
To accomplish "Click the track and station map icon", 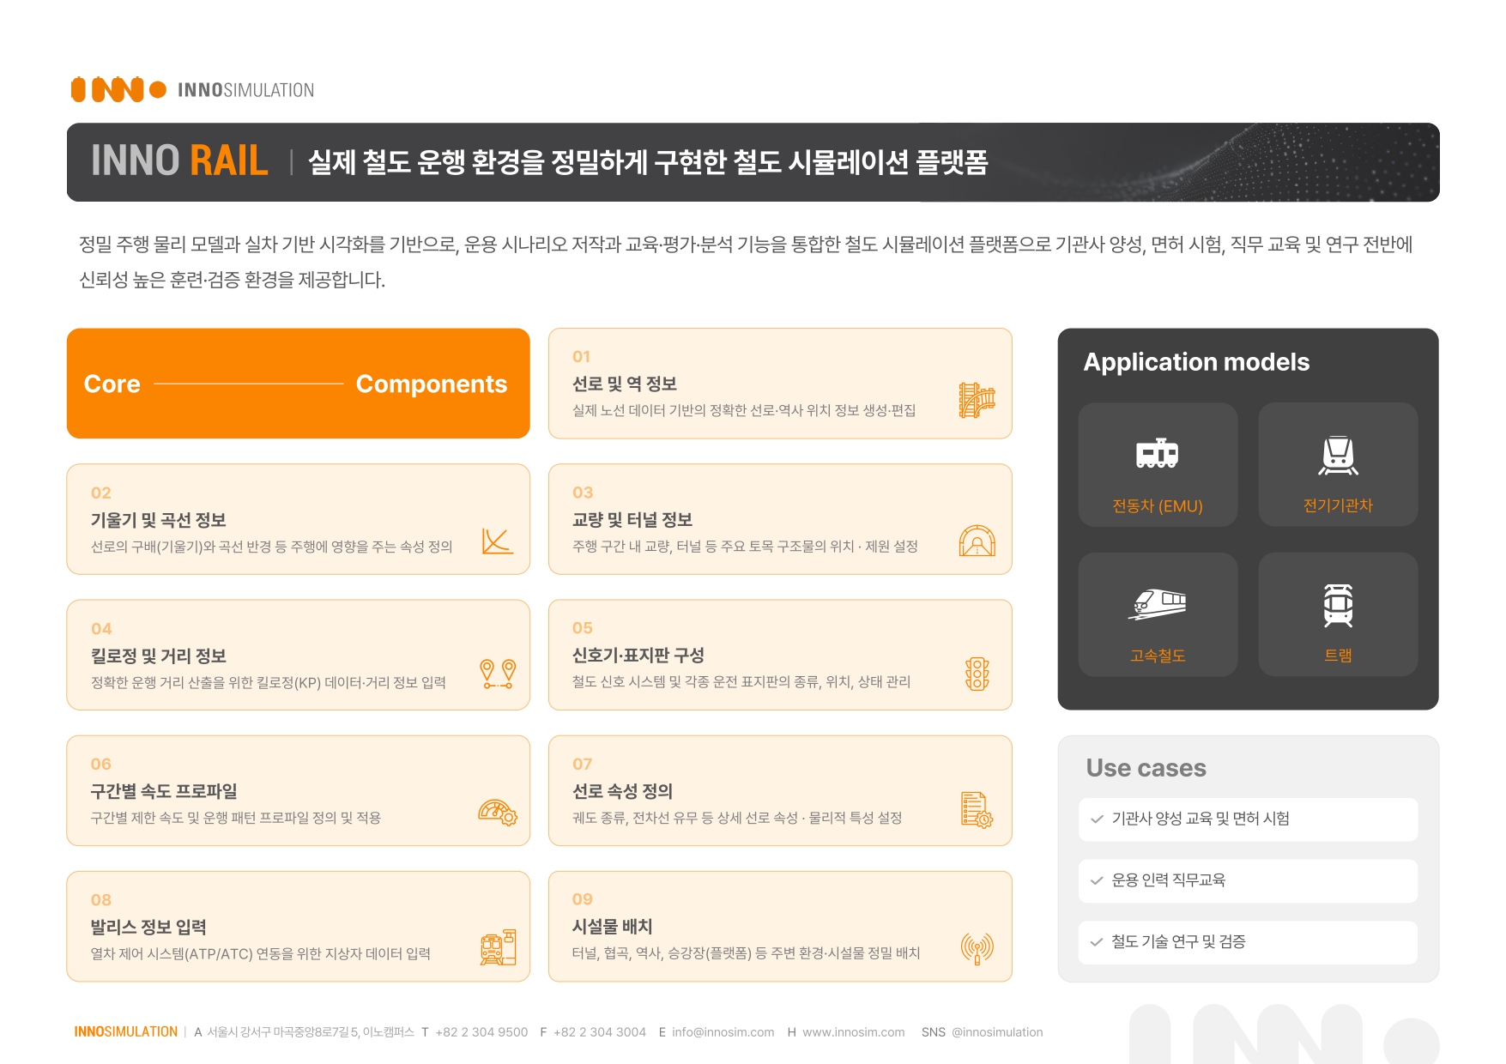I will click(x=977, y=400).
